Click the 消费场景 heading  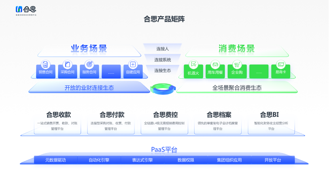pyautogui.click(x=237, y=49)
